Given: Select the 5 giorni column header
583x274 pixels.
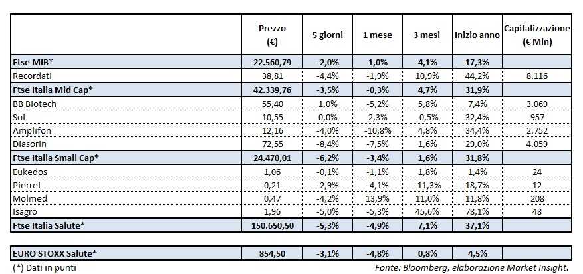Looking at the screenshot, I should [327, 35].
